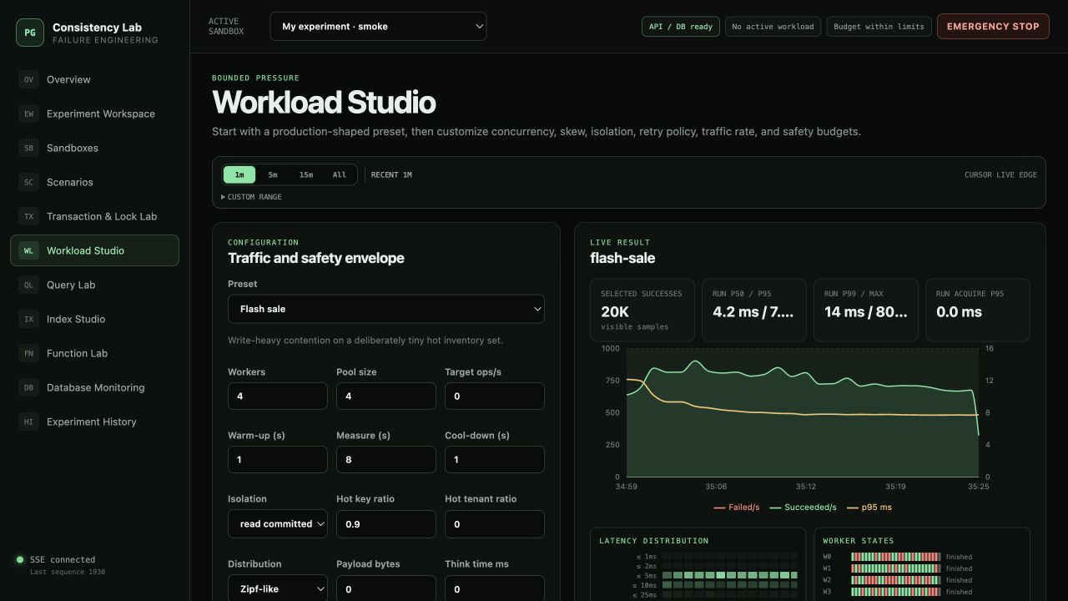
Task: Click the Run P99 / Max metric card
Action: (x=866, y=310)
